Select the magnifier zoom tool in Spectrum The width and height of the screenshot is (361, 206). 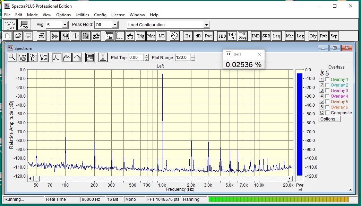(12, 57)
